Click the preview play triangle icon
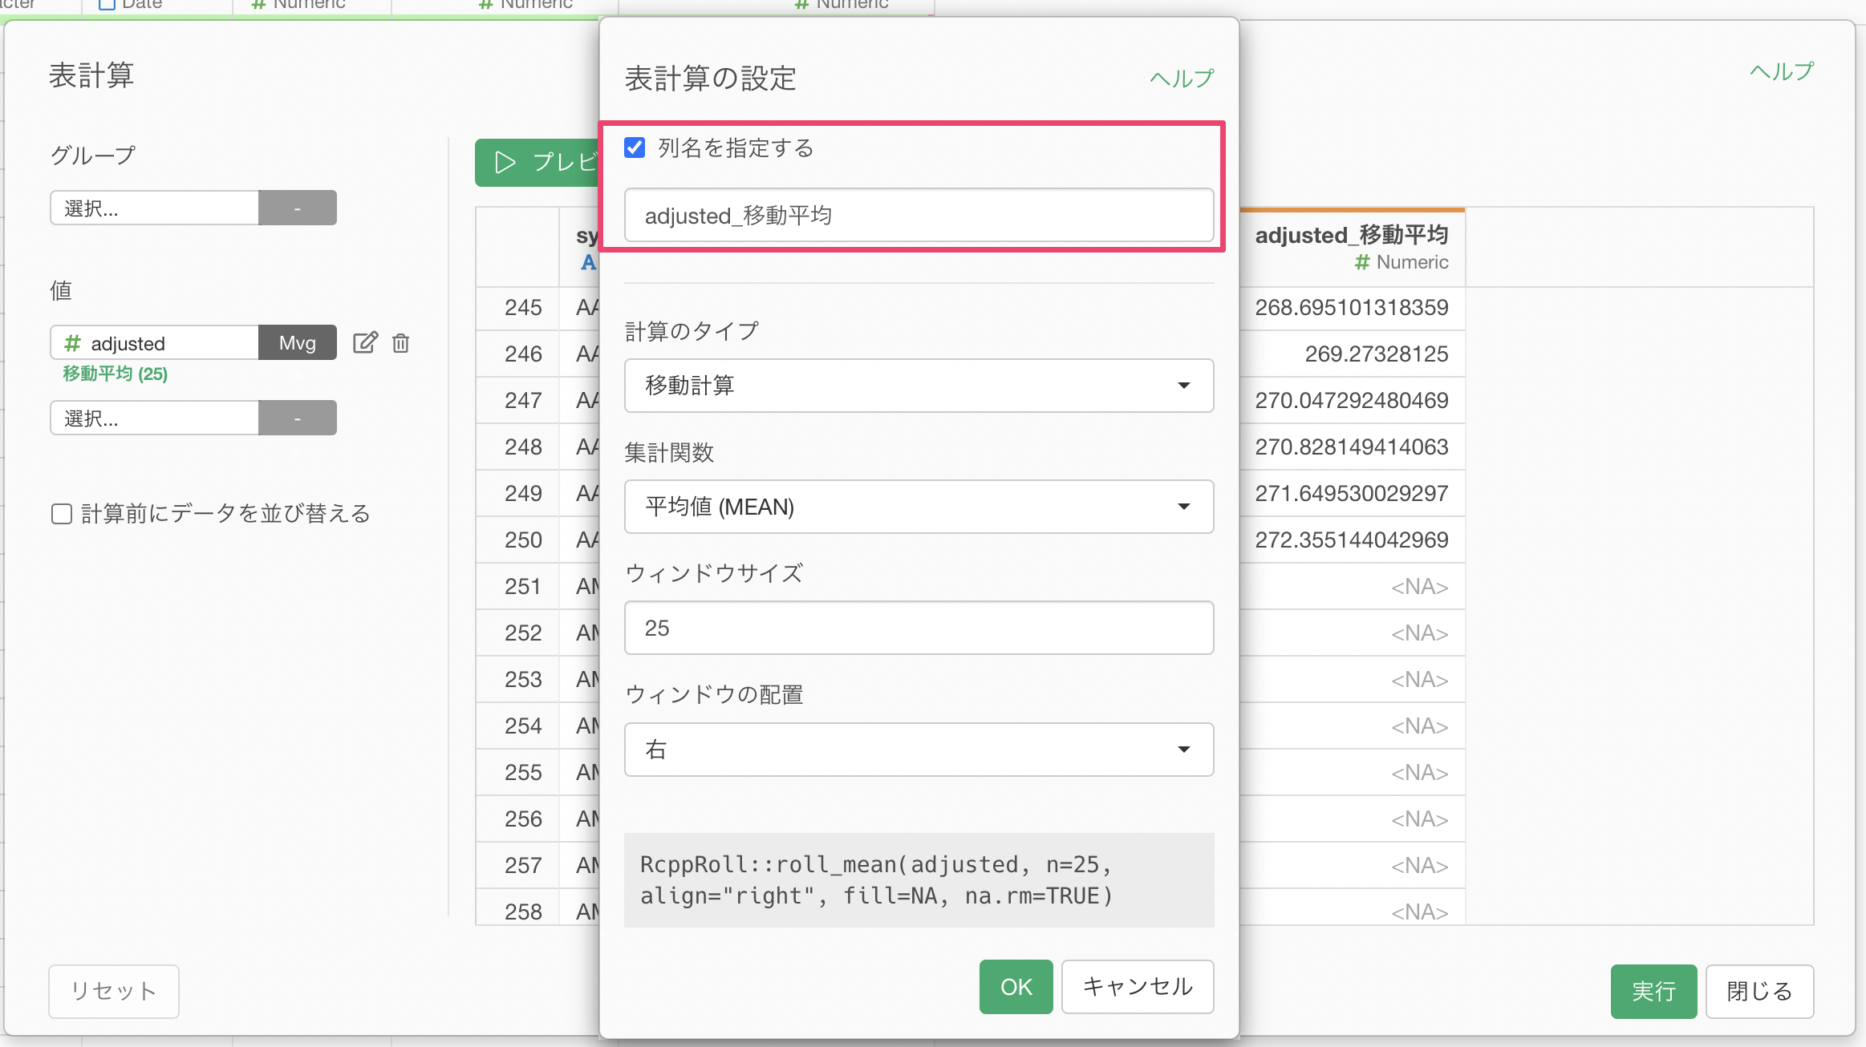 pos(505,163)
